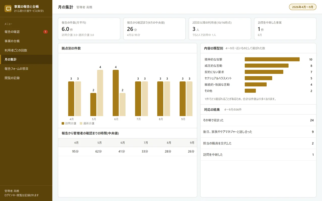The image size is (322, 201).
Task: Open the 訪問を中断した事案 card
Action: pos(285,29)
